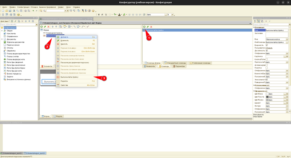Click the clear X next to ЦветФона field
291x158 pixels.
pyautogui.click(x=287, y=94)
